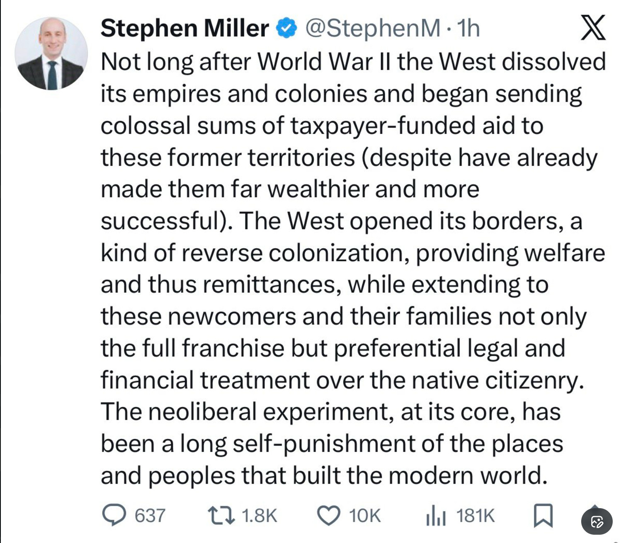Click the 1.8K reposts count
This screenshot has width=621, height=543.
tap(259, 516)
